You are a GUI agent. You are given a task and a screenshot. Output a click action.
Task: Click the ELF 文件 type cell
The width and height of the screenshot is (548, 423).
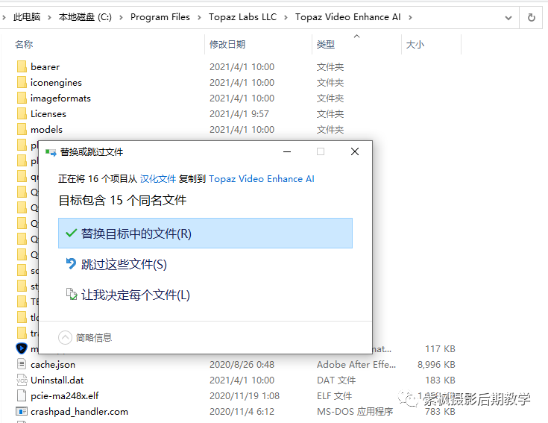tap(335, 395)
